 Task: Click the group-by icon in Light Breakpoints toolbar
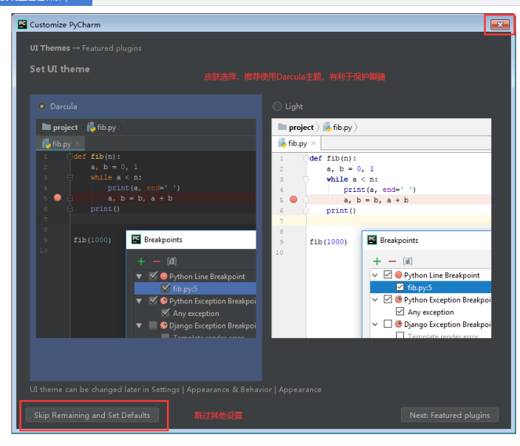click(408, 261)
